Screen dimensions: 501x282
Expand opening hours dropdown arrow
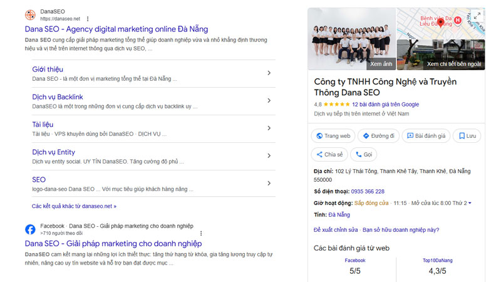[470, 203]
